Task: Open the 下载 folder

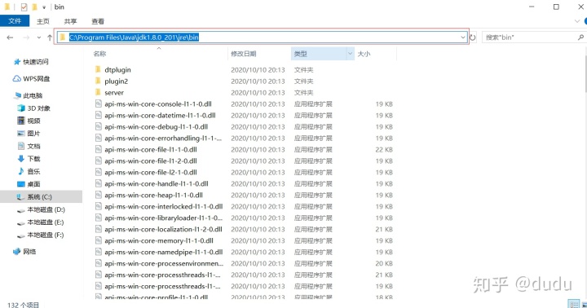Action: point(33,159)
